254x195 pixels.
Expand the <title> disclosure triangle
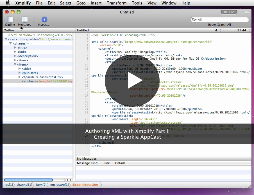(x=15, y=48)
